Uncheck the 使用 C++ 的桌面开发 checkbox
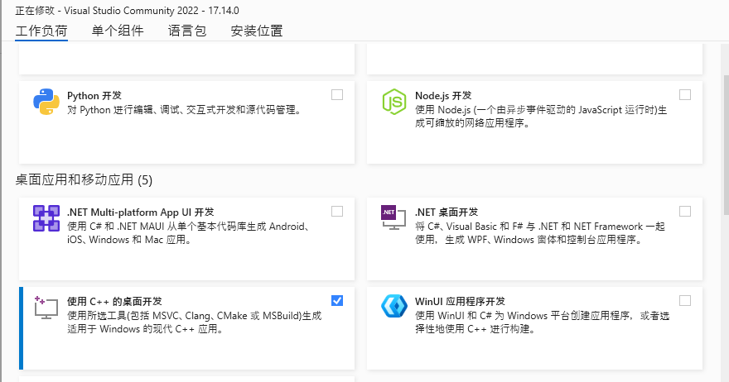Image resolution: width=729 pixels, height=382 pixels. click(337, 301)
